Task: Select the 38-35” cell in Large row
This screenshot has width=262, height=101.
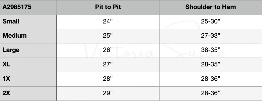Action: (211, 50)
